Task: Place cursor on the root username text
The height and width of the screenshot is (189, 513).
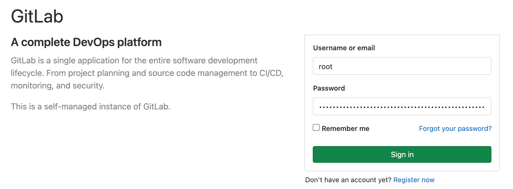Action: [325, 67]
